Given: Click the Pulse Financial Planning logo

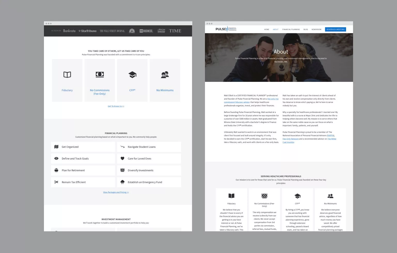Looking at the screenshot, I should [x=226, y=29].
